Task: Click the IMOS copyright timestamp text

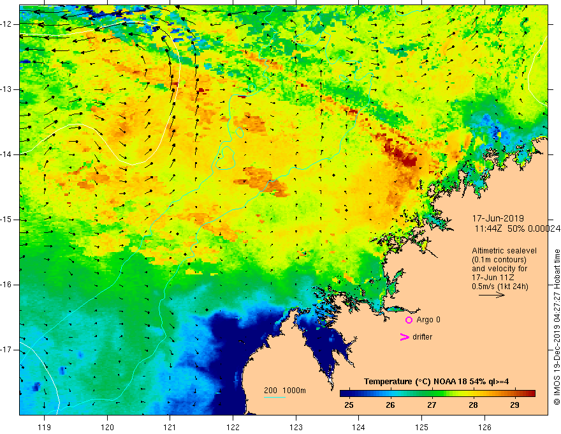Action: 557,327
